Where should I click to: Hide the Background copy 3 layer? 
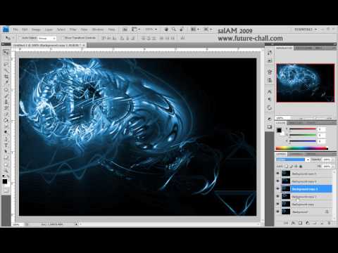(x=278, y=188)
